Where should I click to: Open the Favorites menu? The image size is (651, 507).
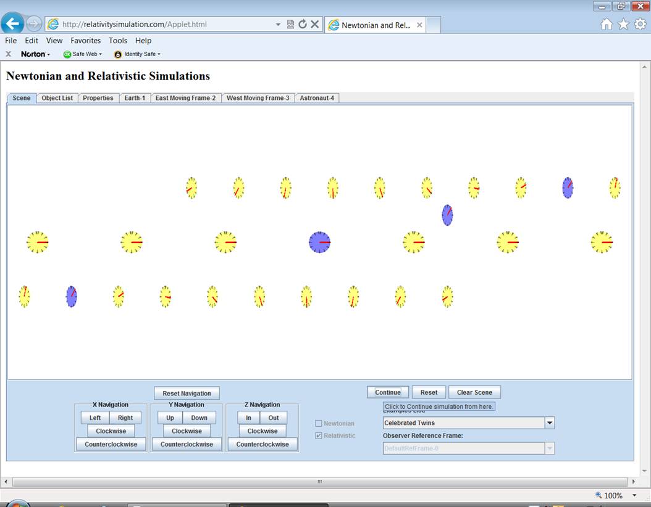pos(85,41)
